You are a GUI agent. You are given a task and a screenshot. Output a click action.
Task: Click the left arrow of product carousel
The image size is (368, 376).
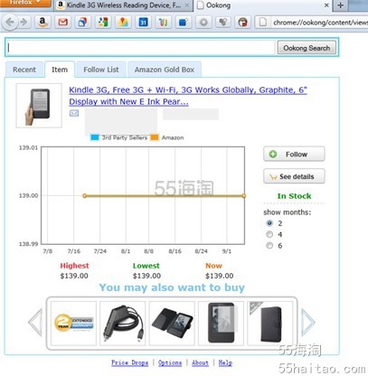(35, 322)
